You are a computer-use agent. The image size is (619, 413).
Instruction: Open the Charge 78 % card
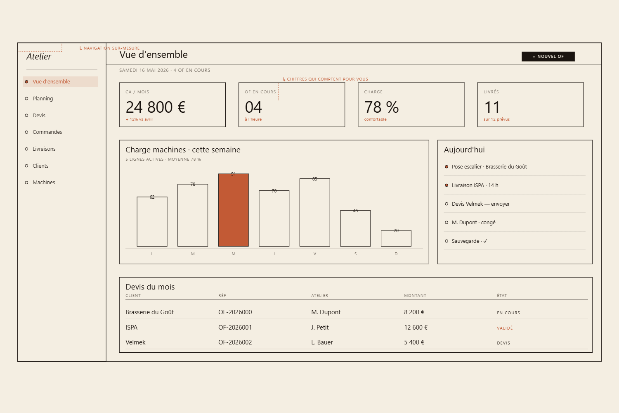coord(411,105)
